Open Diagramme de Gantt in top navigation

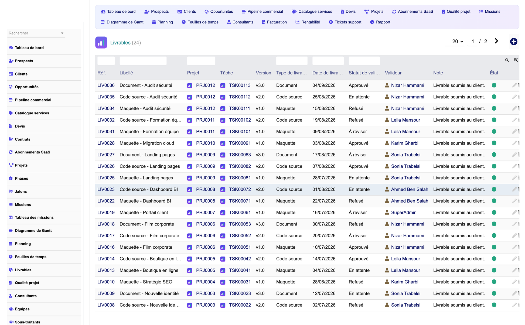[x=122, y=22]
